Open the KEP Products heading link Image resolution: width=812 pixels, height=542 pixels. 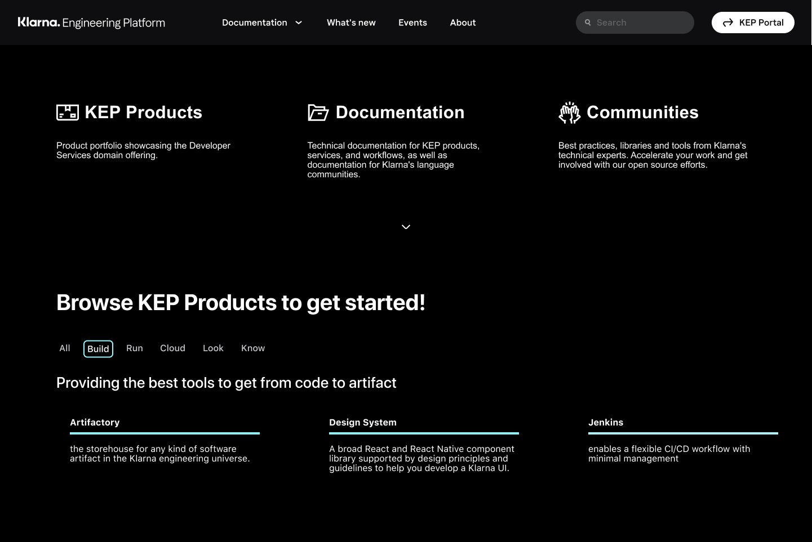pyautogui.click(x=143, y=113)
